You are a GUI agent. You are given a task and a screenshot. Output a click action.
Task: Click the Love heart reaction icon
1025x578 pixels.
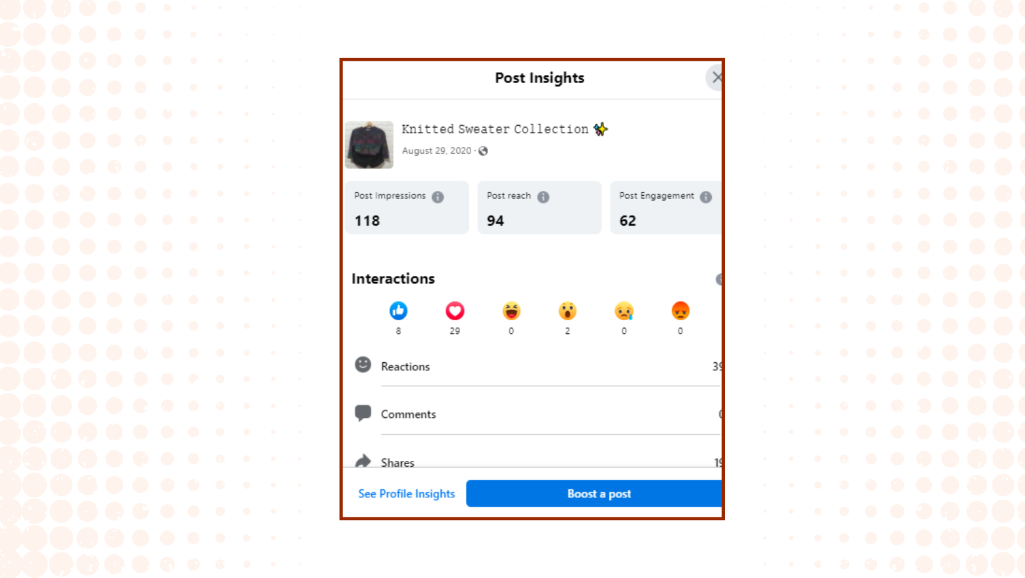[x=454, y=311]
